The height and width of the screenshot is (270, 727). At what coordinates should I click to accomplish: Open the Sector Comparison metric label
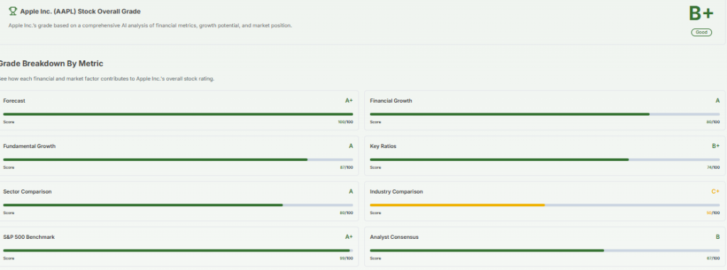[x=28, y=191]
